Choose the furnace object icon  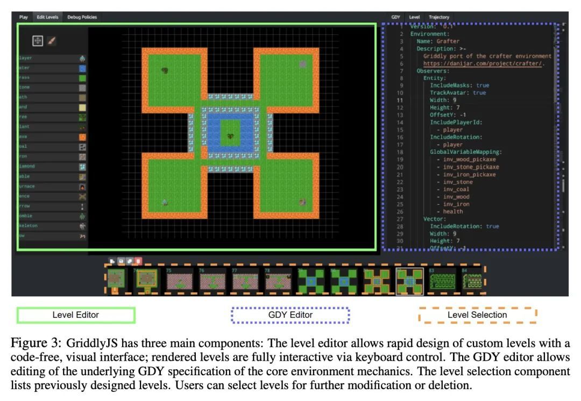pyautogui.click(x=82, y=187)
